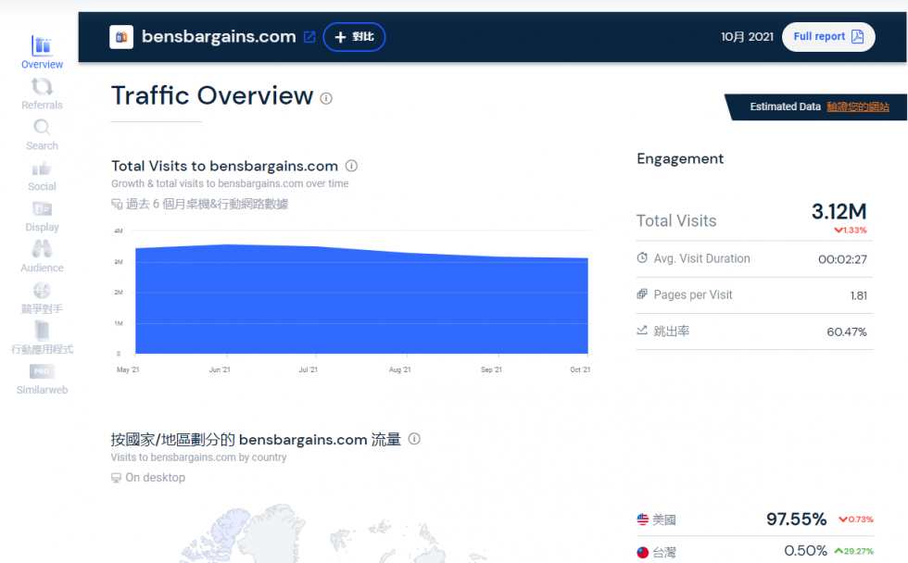Click the May '21 axis label
Image resolution: width=908 pixels, height=563 pixels.
(128, 369)
